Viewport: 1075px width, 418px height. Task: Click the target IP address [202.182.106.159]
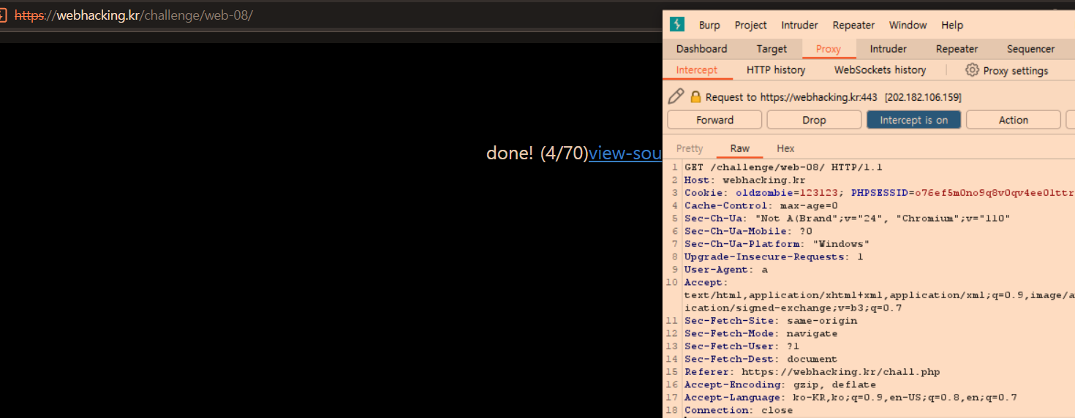pyautogui.click(x=923, y=97)
